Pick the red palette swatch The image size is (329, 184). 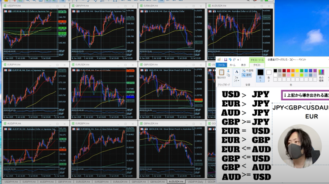coord(289,71)
